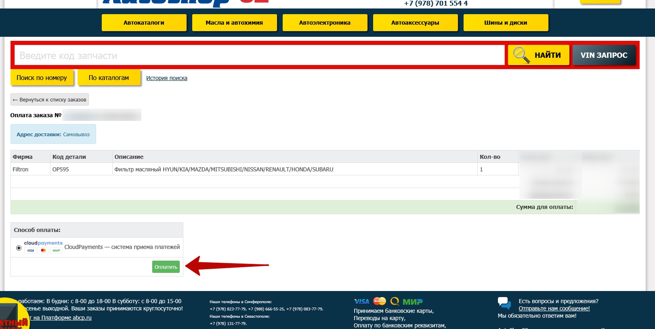This screenshot has width=655, height=329.
Task: Click the footer QIWI logo
Action: [x=395, y=302]
